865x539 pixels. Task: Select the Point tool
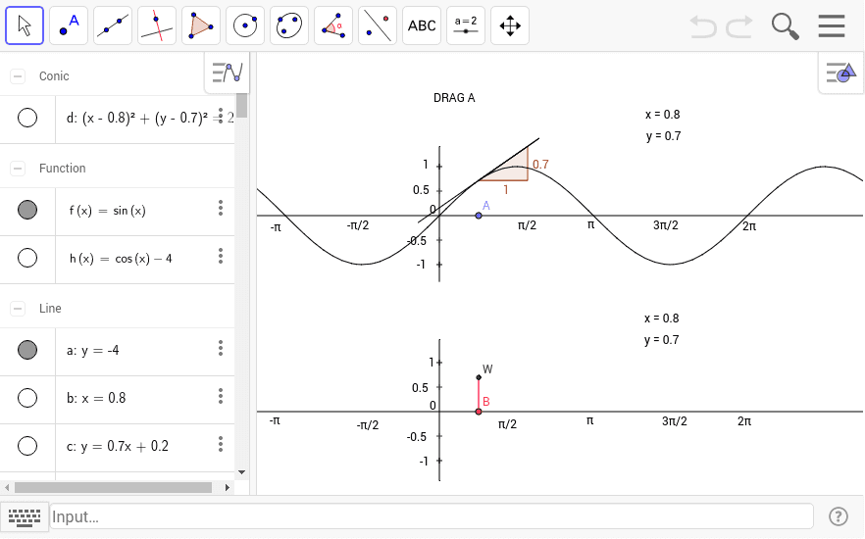[69, 25]
